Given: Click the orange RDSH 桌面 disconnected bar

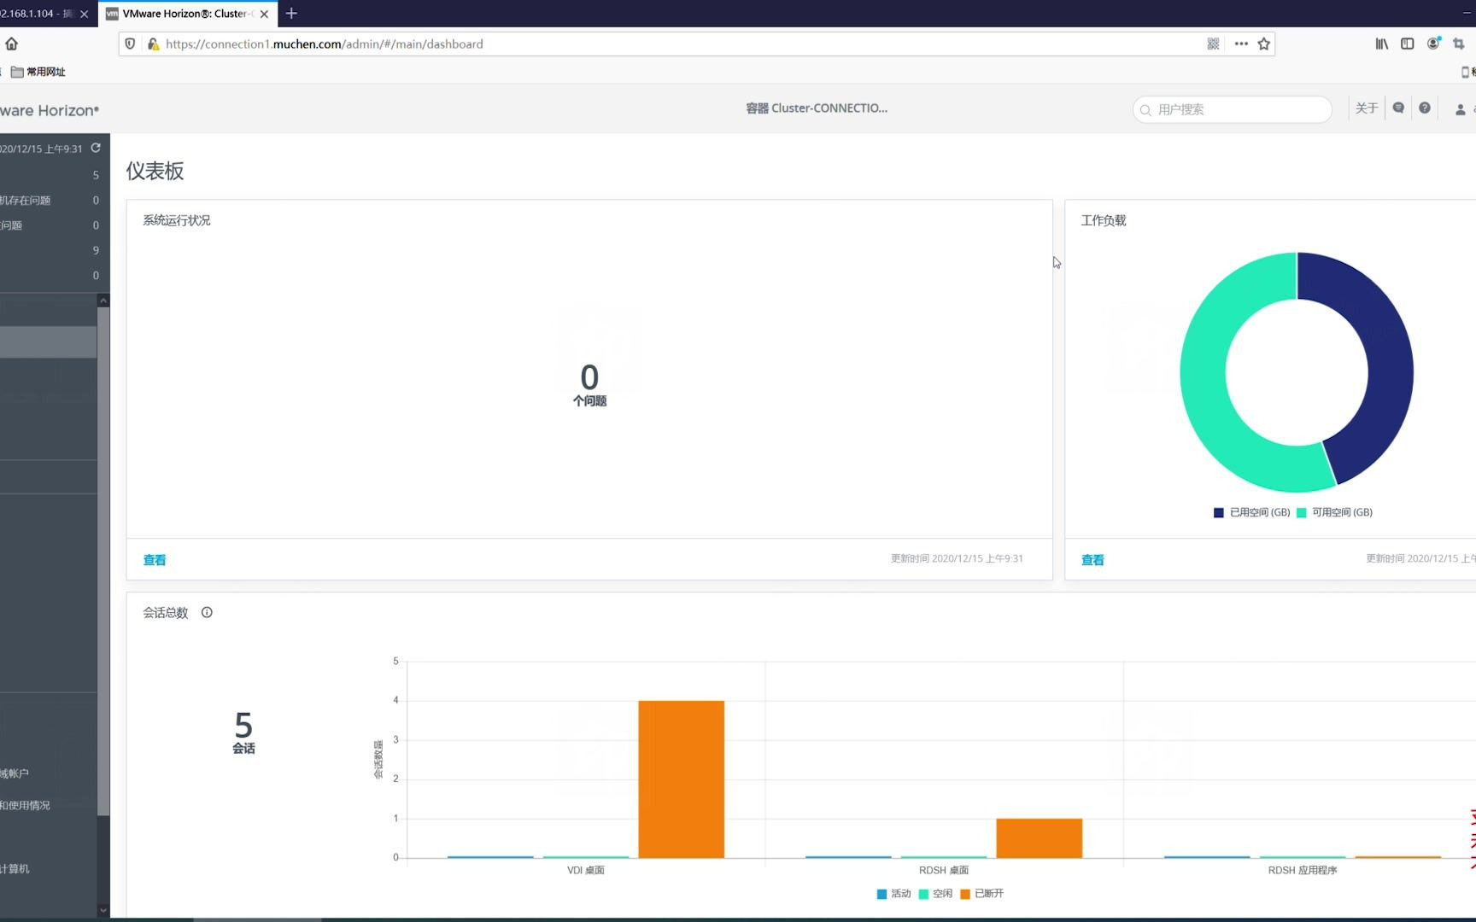Looking at the screenshot, I should pyautogui.click(x=1040, y=838).
